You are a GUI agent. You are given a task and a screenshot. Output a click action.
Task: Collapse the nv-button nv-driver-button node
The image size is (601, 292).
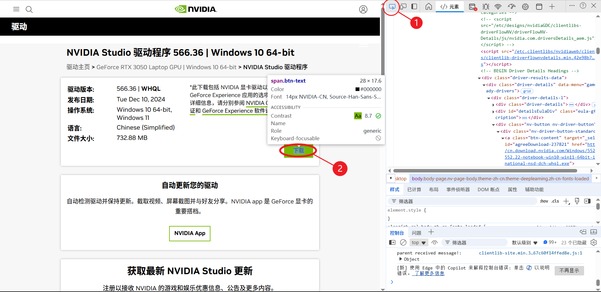point(493,125)
